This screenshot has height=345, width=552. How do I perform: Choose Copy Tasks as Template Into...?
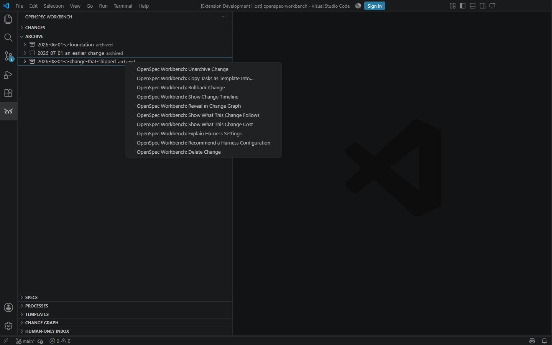204,78
